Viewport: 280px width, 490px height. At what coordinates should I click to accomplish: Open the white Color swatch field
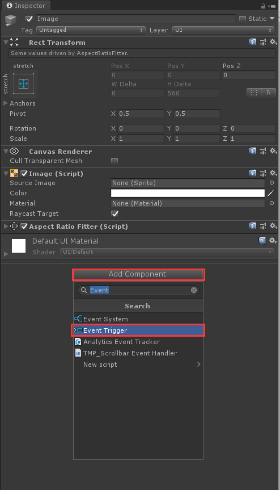[188, 193]
